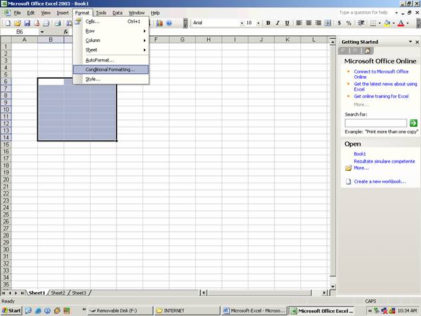Click the Search for input field
The image size is (421, 316).
click(x=376, y=123)
